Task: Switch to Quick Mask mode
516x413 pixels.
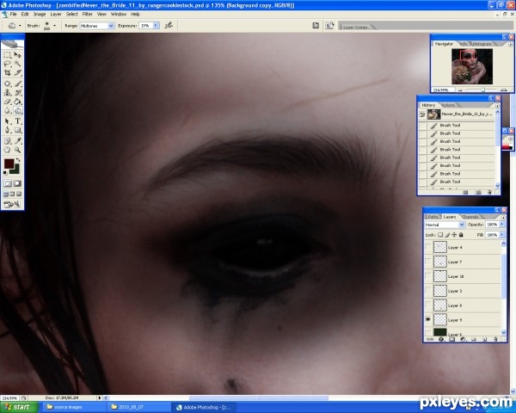Action: (x=17, y=183)
